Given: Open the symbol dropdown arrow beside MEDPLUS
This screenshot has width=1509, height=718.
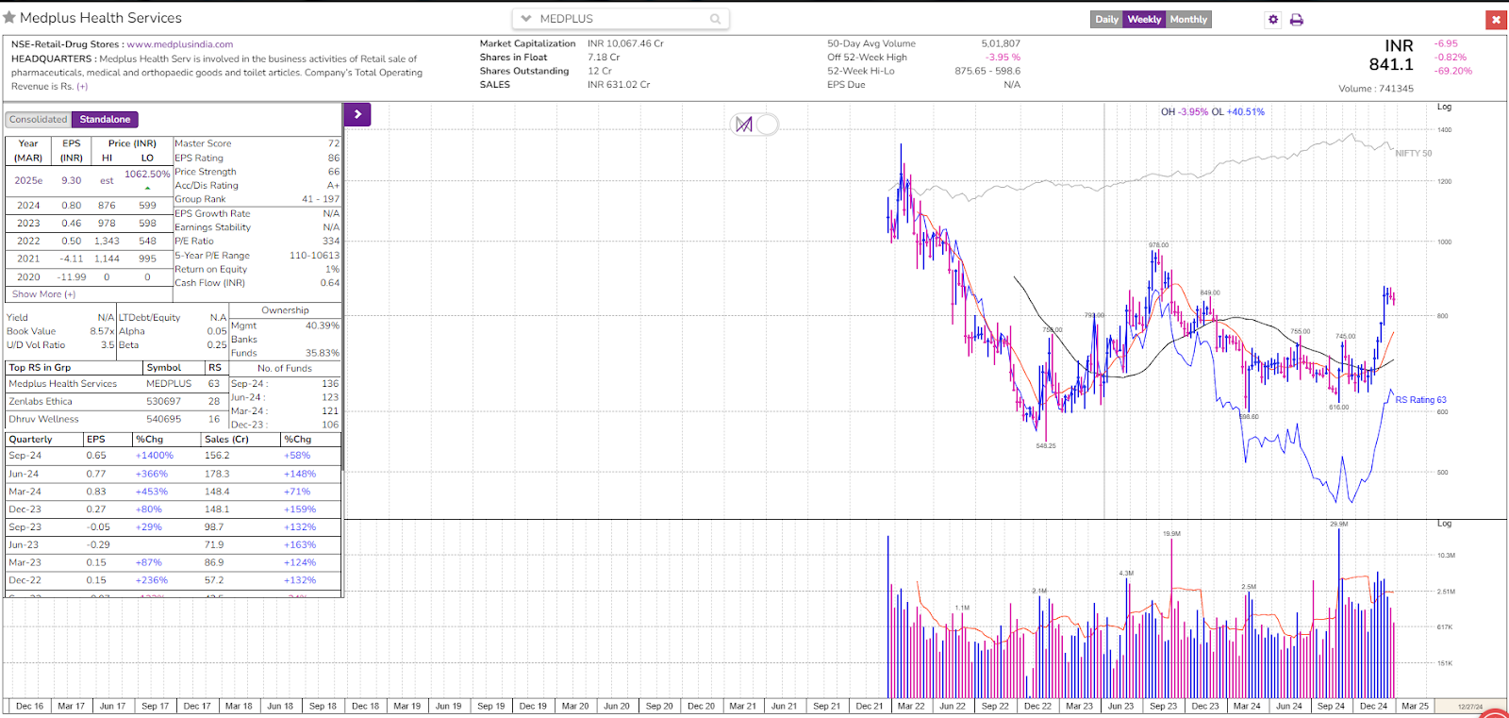Looking at the screenshot, I should pos(526,19).
